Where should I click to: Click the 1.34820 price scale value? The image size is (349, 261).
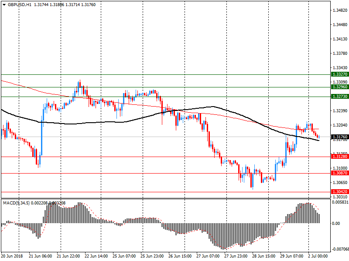(x=340, y=10)
